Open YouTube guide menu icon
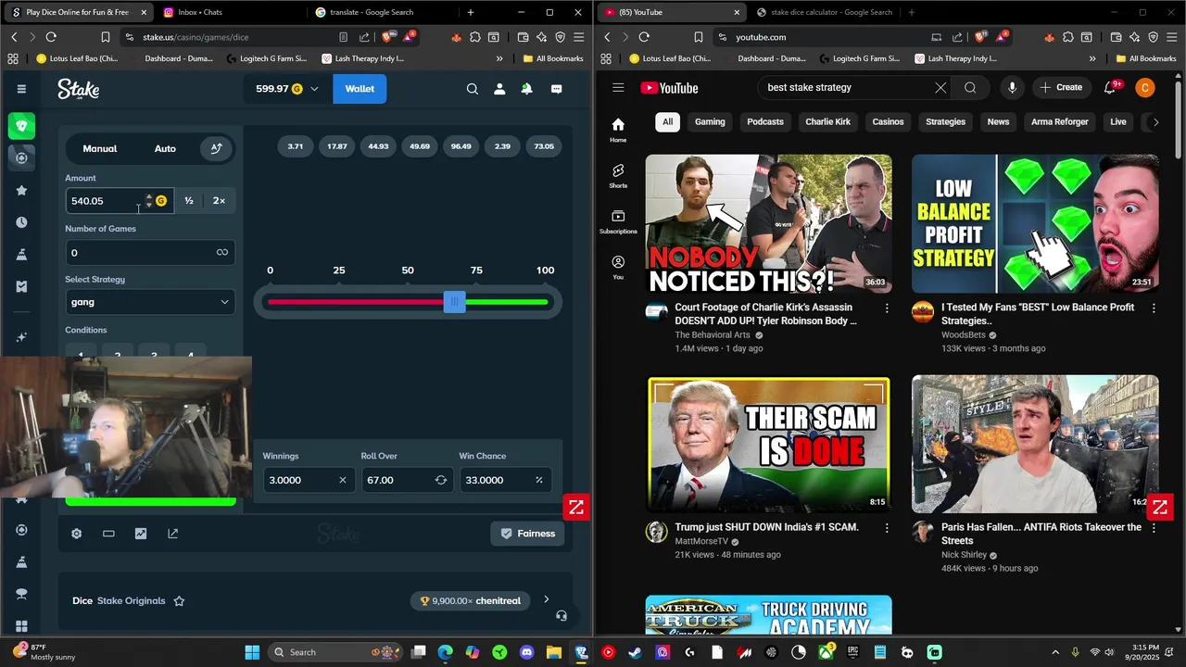 618,88
